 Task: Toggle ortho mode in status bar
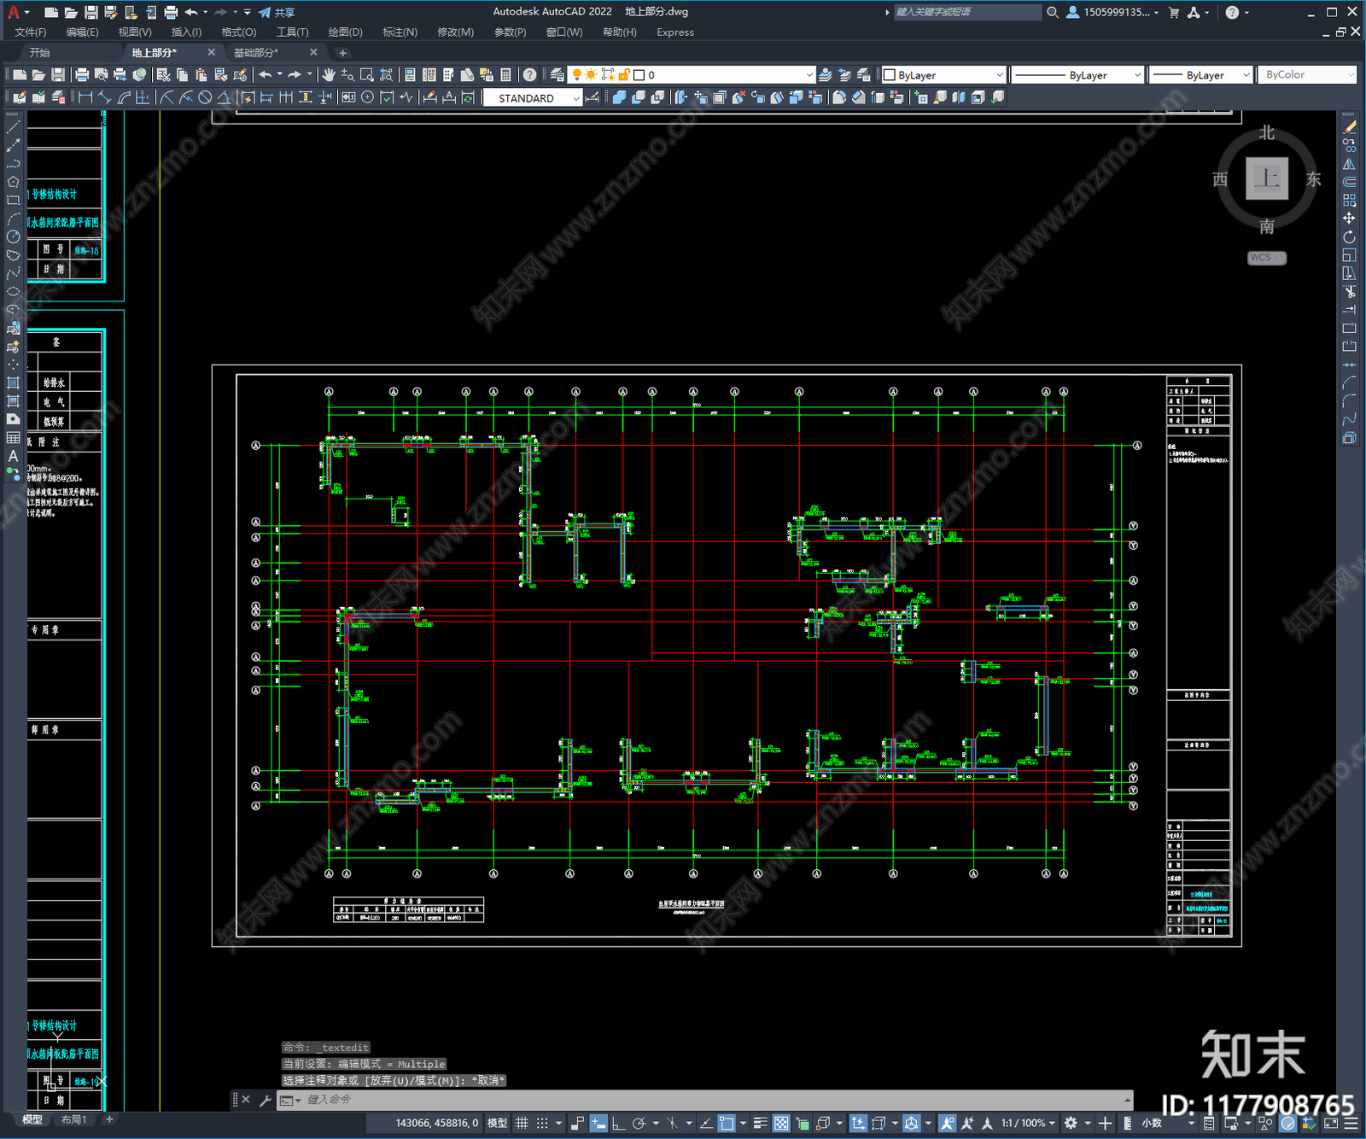618,1123
